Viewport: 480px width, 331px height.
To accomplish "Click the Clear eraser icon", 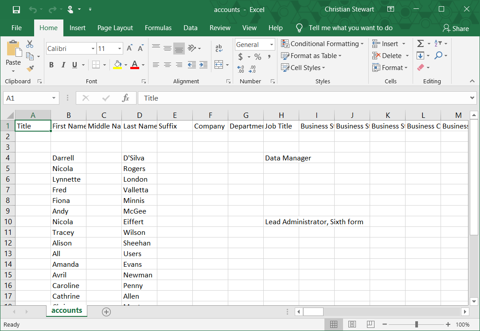I will point(421,68).
